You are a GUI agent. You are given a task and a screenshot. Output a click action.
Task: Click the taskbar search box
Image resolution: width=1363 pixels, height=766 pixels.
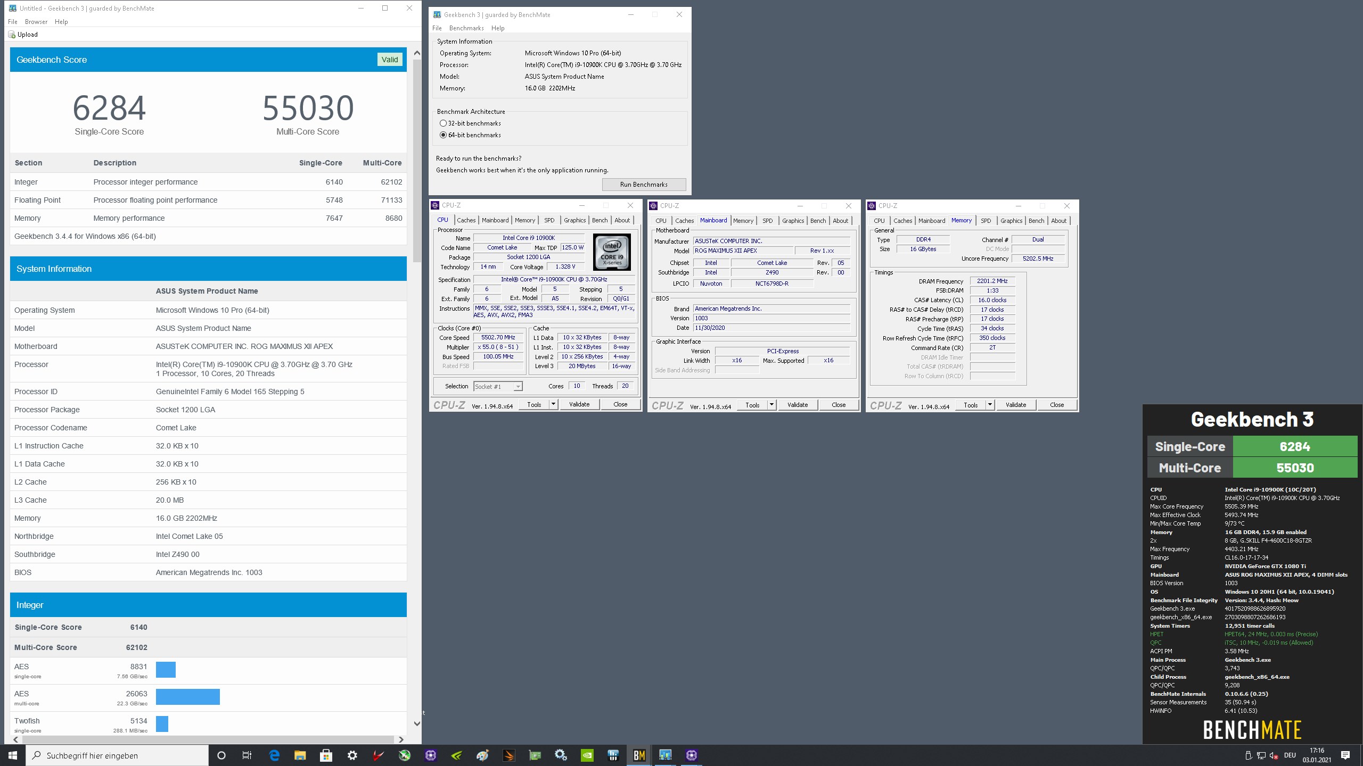118,755
